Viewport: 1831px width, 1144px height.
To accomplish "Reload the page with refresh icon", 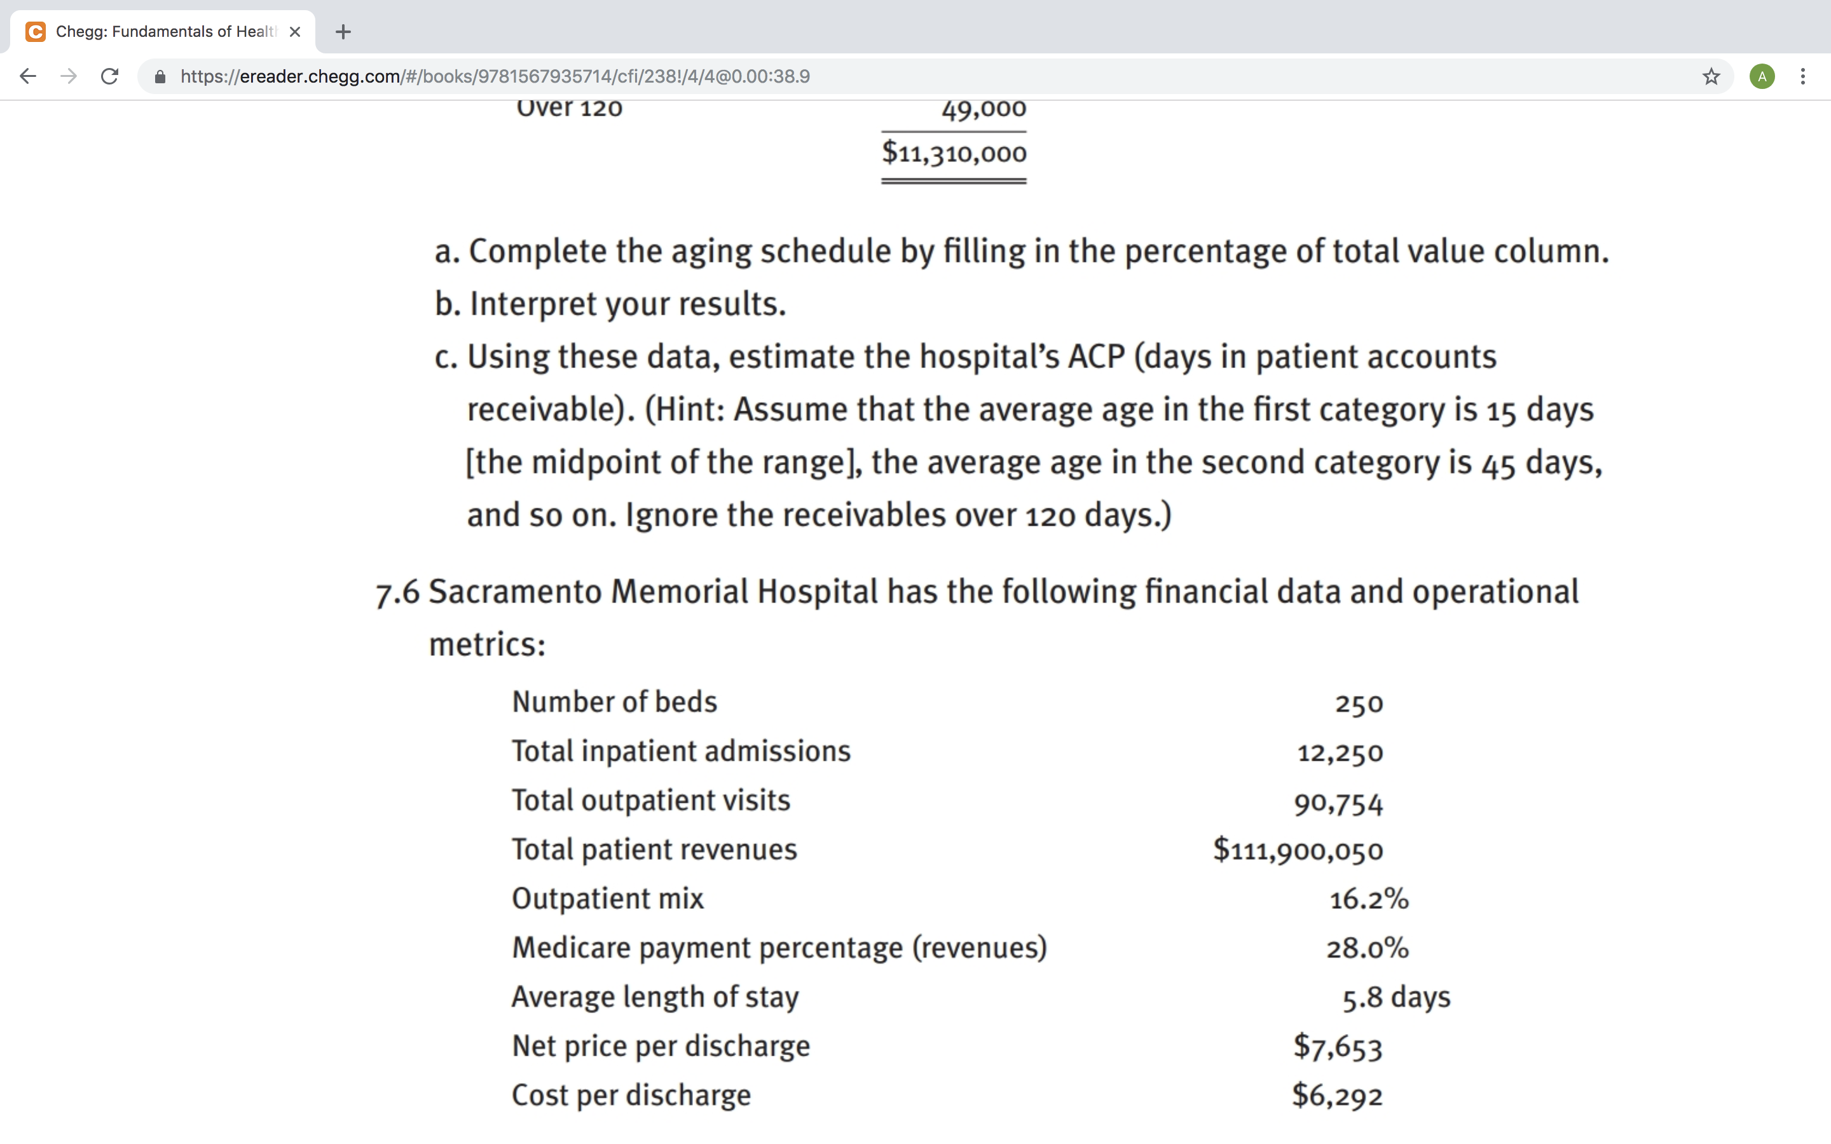I will (x=110, y=76).
